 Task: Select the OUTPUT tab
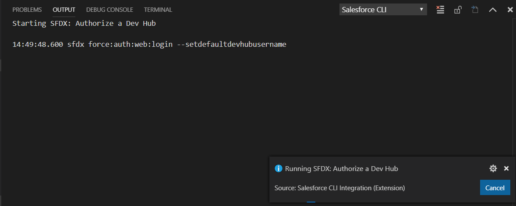(x=64, y=10)
